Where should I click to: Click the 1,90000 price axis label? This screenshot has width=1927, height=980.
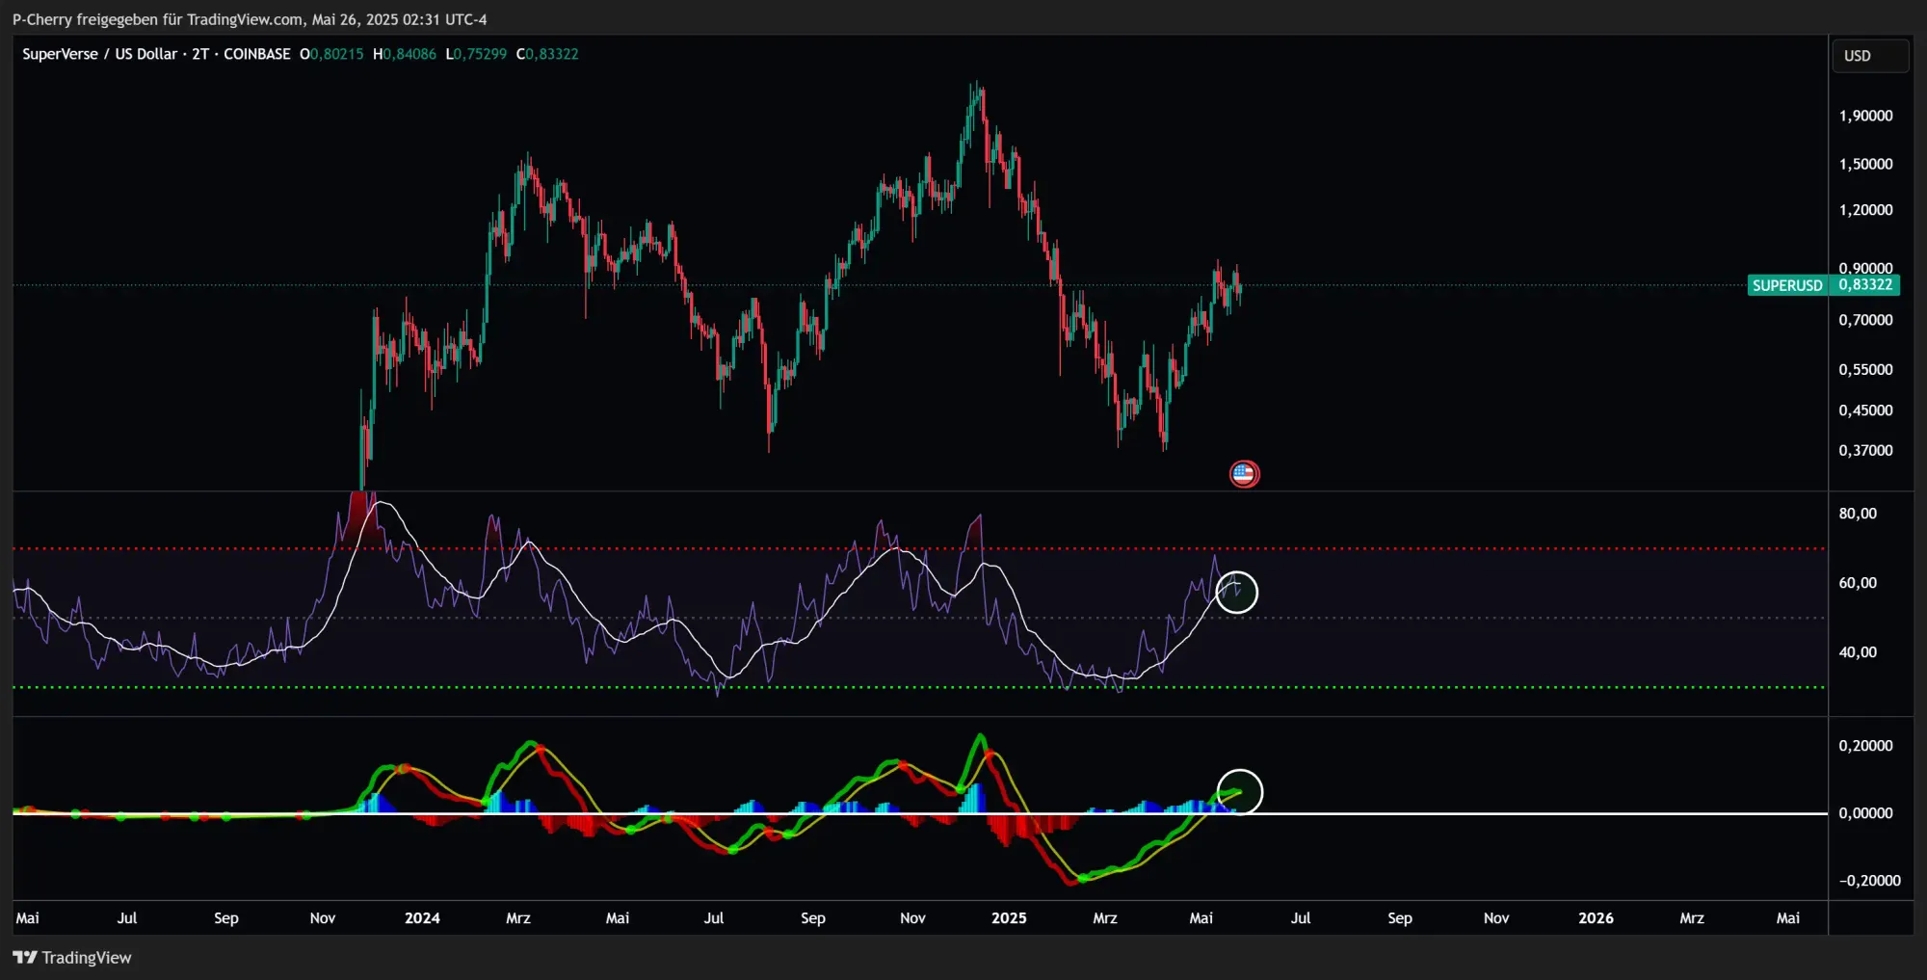coord(1865,116)
